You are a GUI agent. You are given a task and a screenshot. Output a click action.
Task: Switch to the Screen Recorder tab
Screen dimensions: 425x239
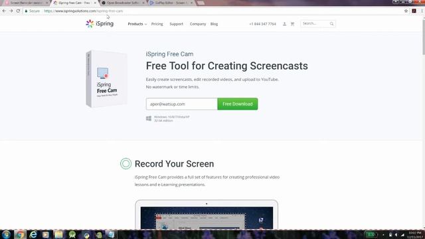click(27, 3)
